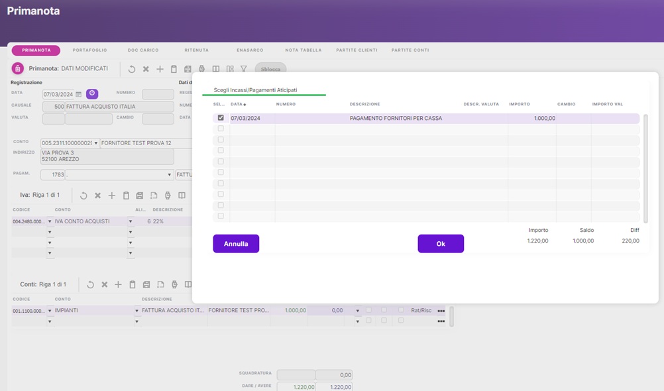The image size is (664, 391).
Task: Open the three-dots menu on IMPIANTI row
Action: [x=441, y=311]
